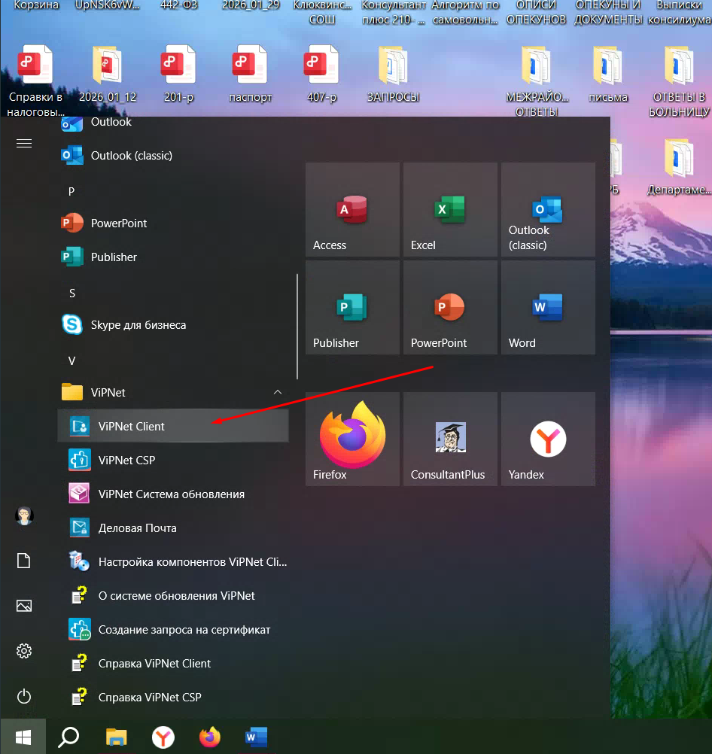Select ViPNet Client from the app list
Screen dimensions: 712x754
point(132,427)
